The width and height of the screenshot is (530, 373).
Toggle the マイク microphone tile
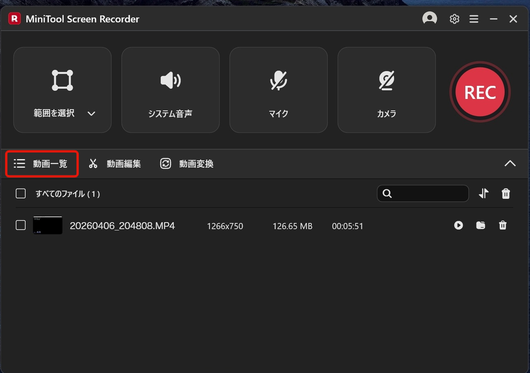click(278, 90)
